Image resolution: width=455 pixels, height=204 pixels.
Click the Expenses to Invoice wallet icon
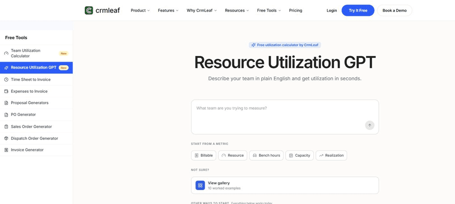(x=6, y=91)
